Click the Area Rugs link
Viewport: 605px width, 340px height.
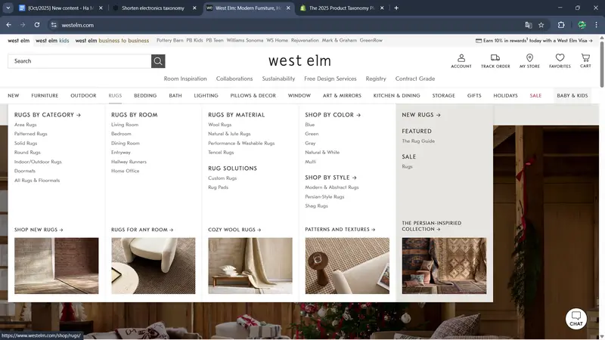click(26, 125)
